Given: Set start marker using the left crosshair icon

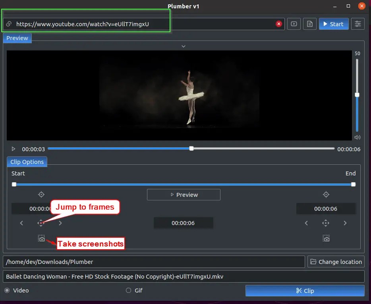Looking at the screenshot, I should click(41, 194).
